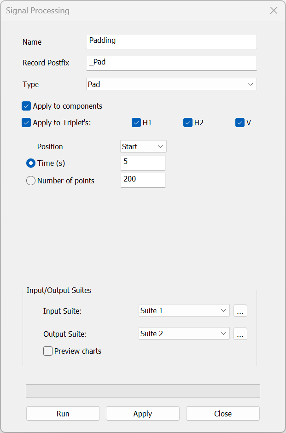Select the Number of points radio button
The width and height of the screenshot is (286, 433).
(x=31, y=181)
